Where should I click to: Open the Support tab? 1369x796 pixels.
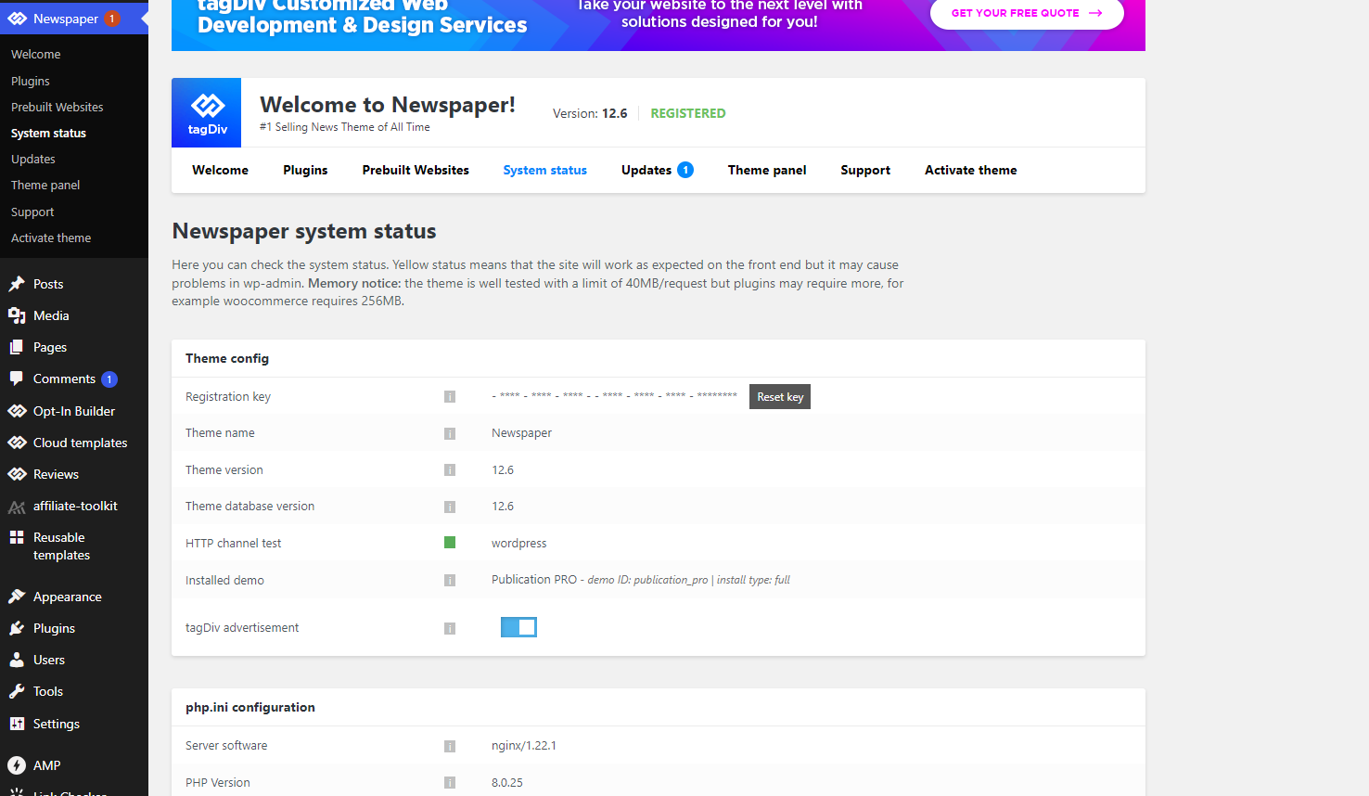pyautogui.click(x=865, y=170)
